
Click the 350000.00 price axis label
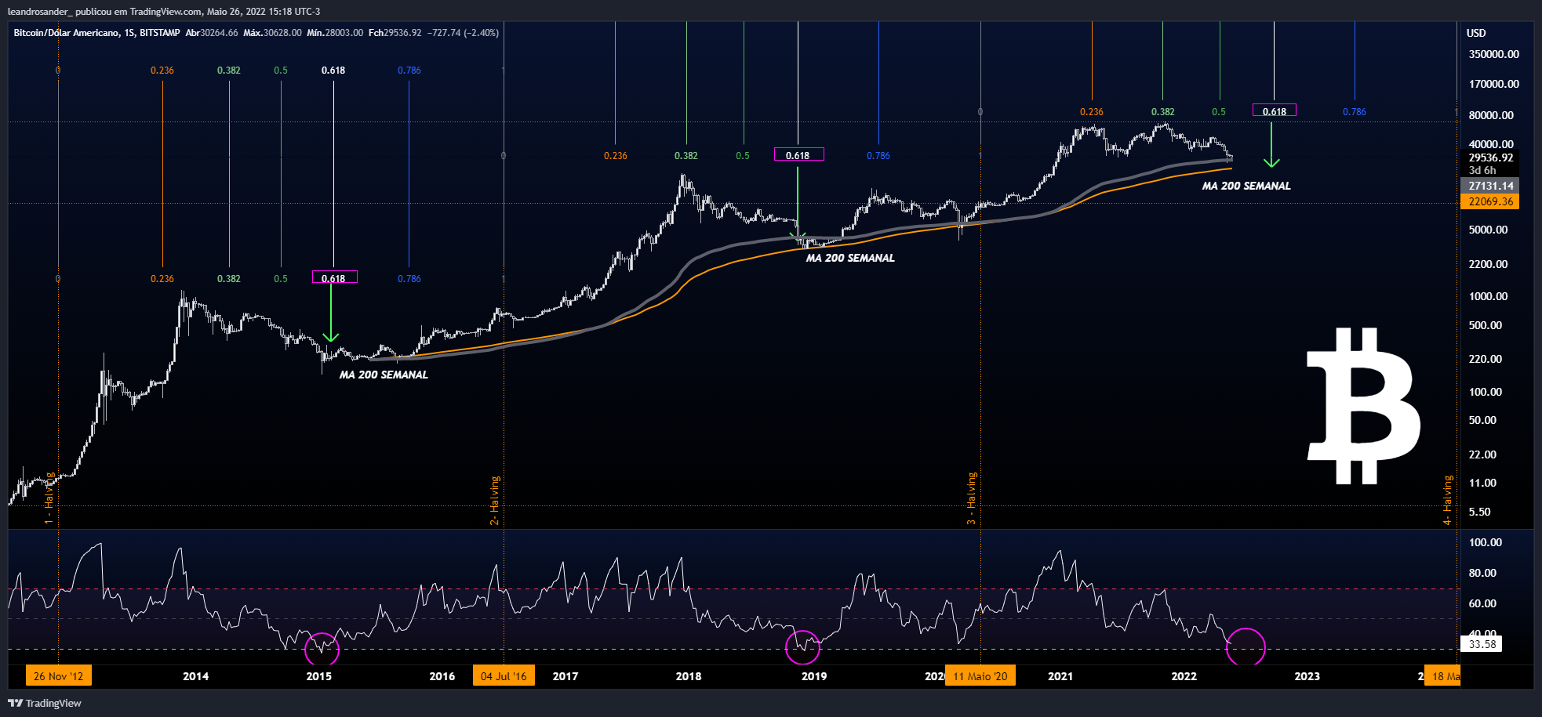pyautogui.click(x=1493, y=54)
